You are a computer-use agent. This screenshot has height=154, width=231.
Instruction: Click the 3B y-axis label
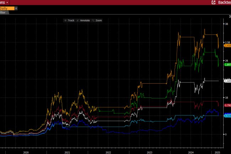pyautogui.click(x=226, y=24)
